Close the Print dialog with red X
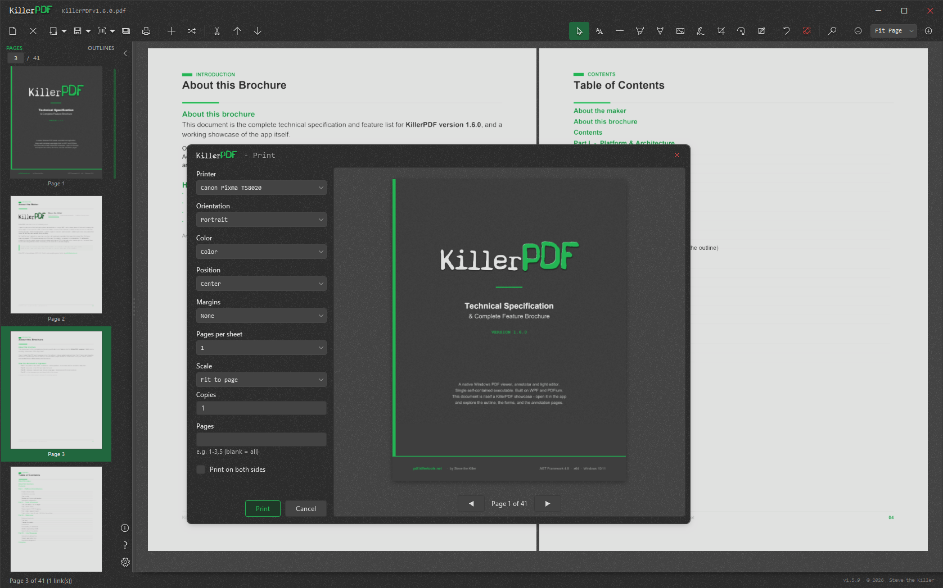Image resolution: width=943 pixels, height=588 pixels. (x=677, y=155)
